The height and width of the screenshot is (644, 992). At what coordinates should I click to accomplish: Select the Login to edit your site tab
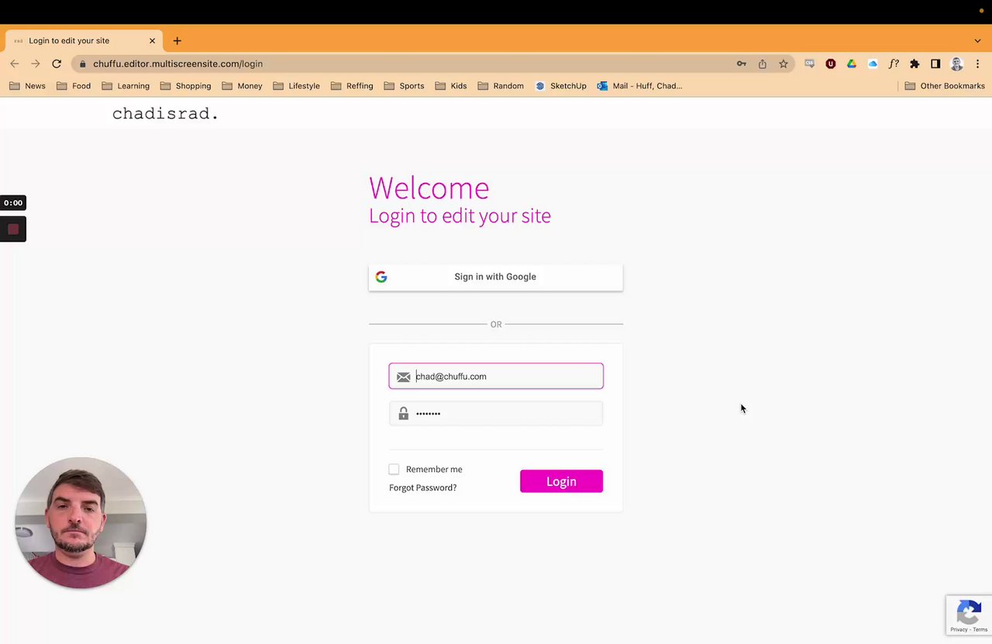point(84,40)
